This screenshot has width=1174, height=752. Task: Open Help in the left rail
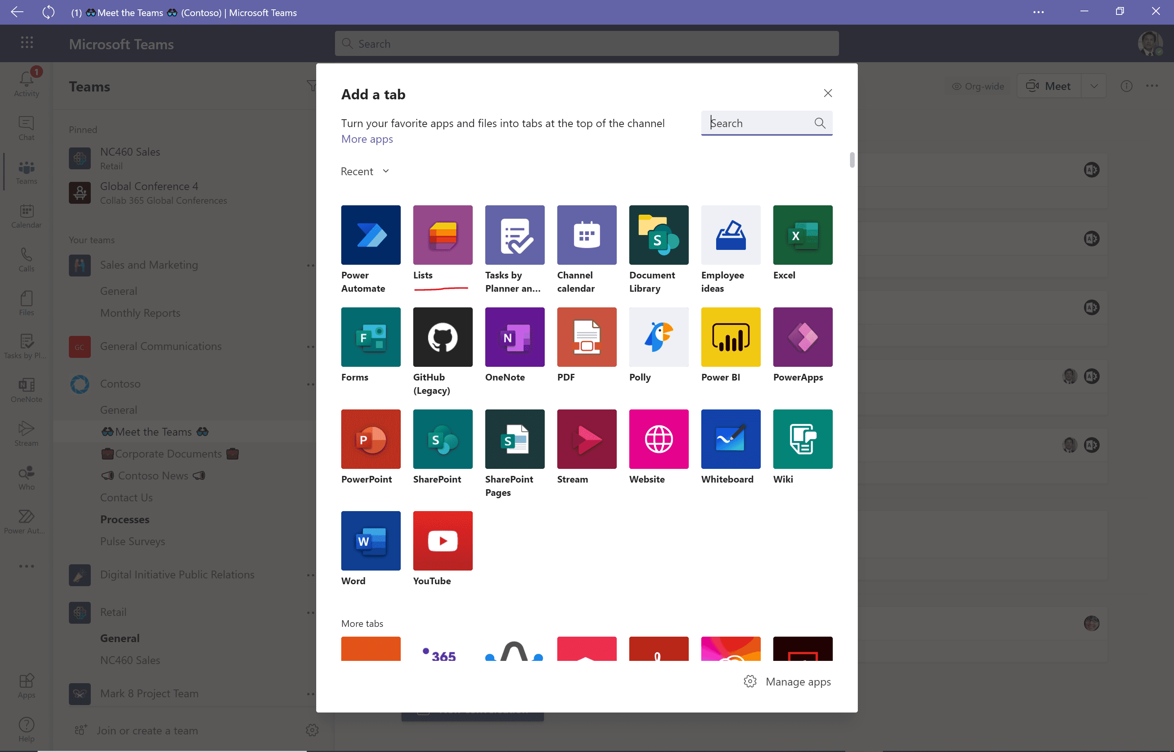pos(26,730)
